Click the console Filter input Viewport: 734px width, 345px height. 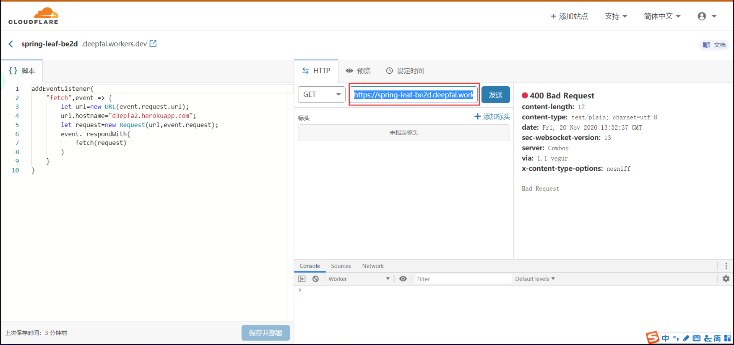coord(463,279)
